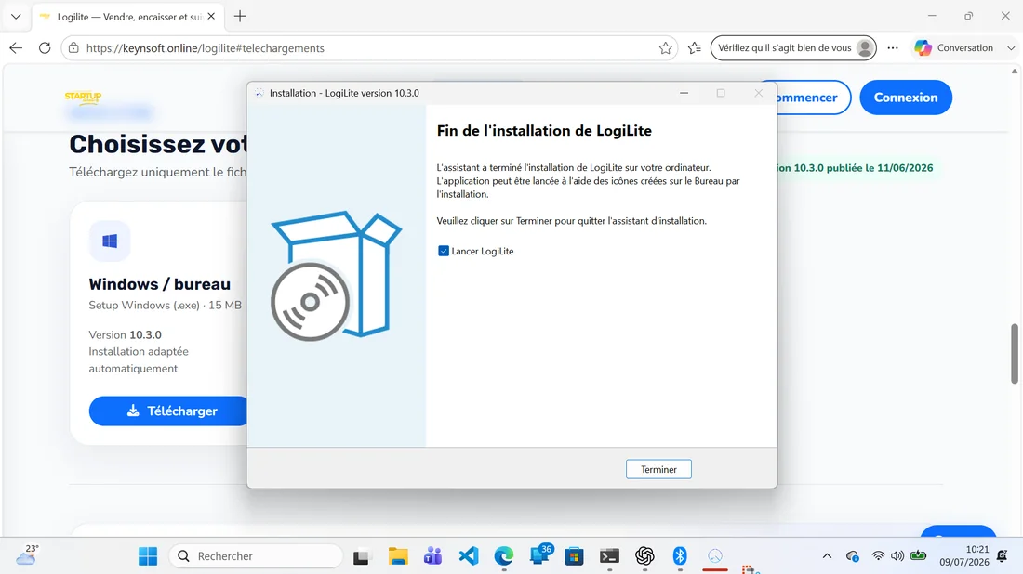Click the Terminer button in installer
The image size is (1023, 574).
tap(658, 469)
